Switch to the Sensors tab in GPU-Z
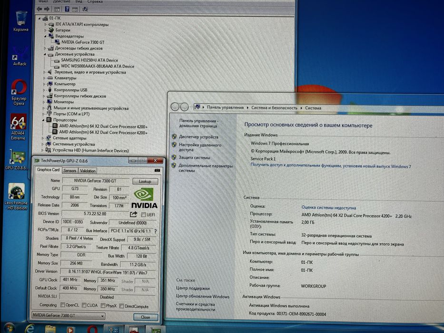This screenshot has width=444, height=333. (x=69, y=170)
